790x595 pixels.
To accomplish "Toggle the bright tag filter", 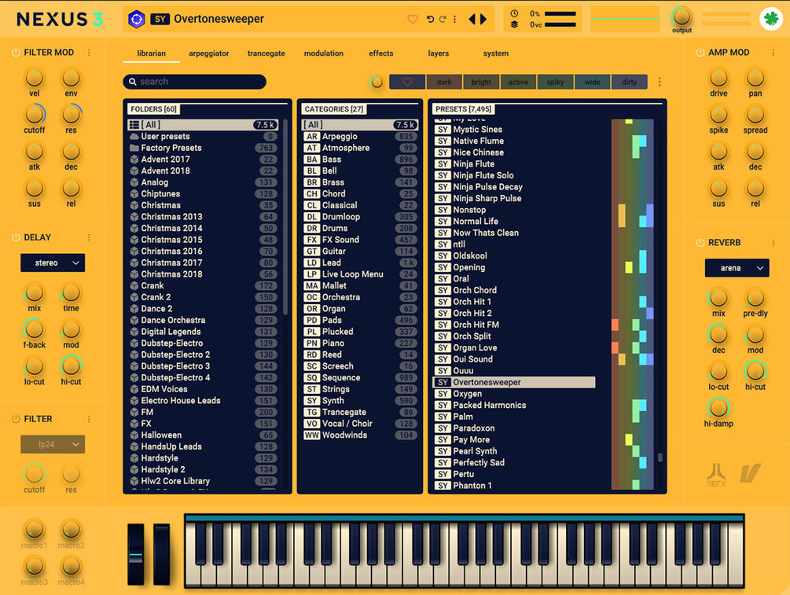I will 481,82.
